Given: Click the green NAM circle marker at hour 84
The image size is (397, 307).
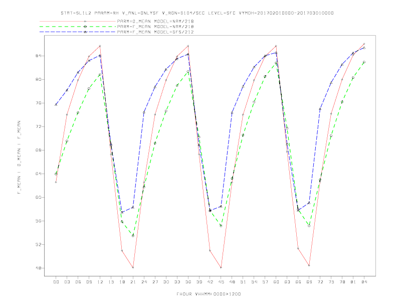Looking at the screenshot, I should click(x=364, y=62).
